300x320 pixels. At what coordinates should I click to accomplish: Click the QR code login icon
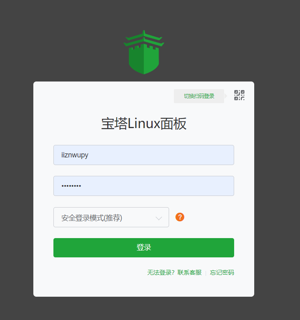(x=239, y=95)
